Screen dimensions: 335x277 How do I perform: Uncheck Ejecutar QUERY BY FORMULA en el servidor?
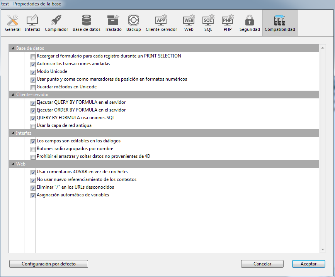pos(33,103)
